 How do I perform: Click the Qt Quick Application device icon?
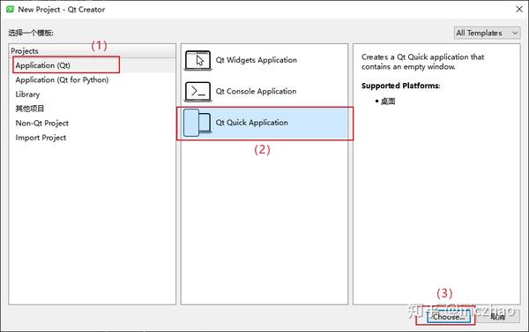click(197, 123)
